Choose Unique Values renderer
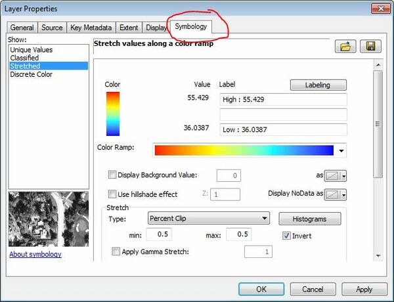The height and width of the screenshot is (302, 394). (31, 50)
